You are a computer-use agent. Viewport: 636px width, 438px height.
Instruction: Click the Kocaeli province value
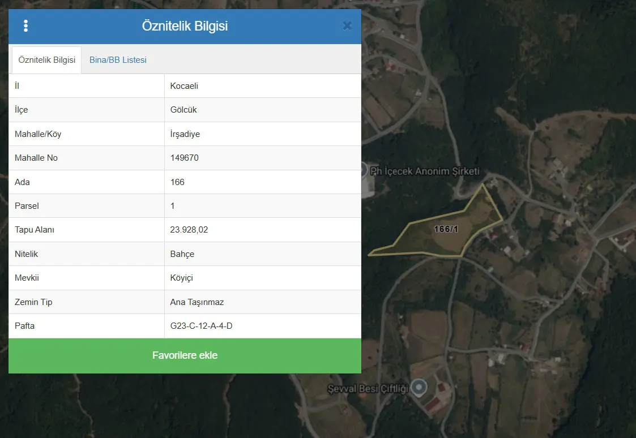point(184,86)
